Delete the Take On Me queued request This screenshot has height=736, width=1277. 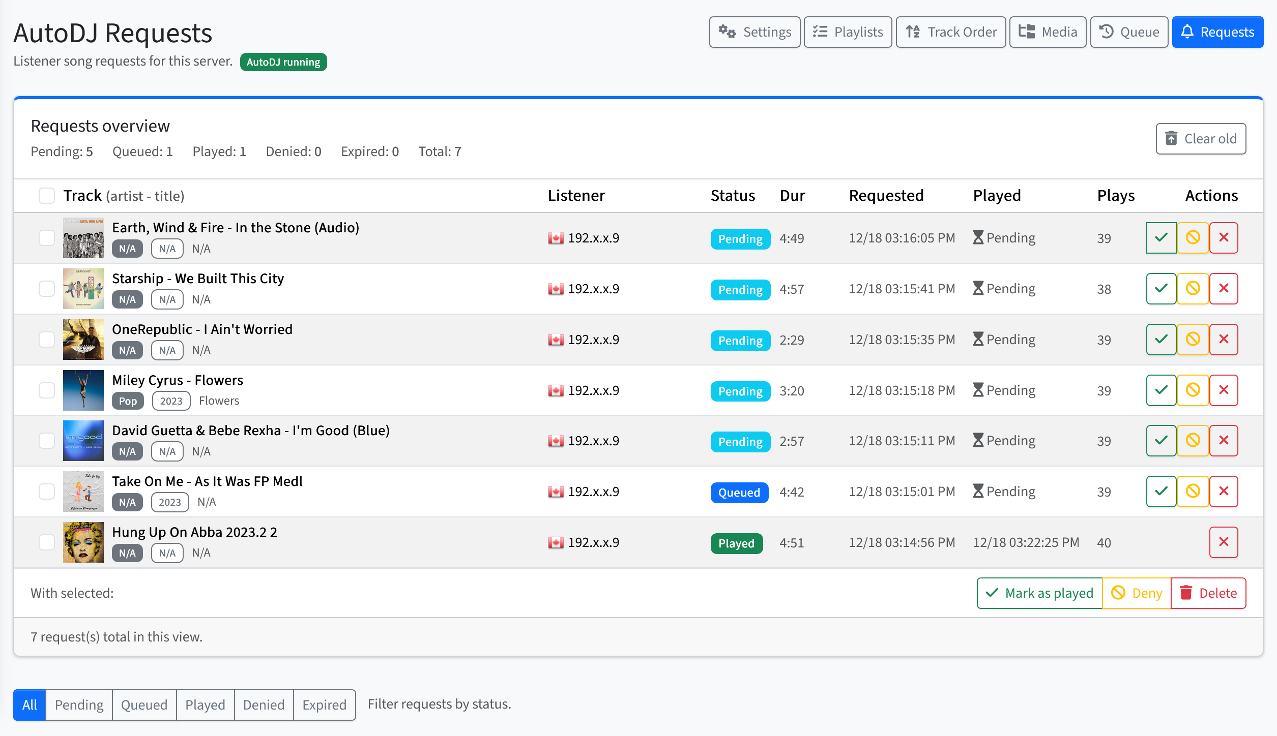point(1224,492)
